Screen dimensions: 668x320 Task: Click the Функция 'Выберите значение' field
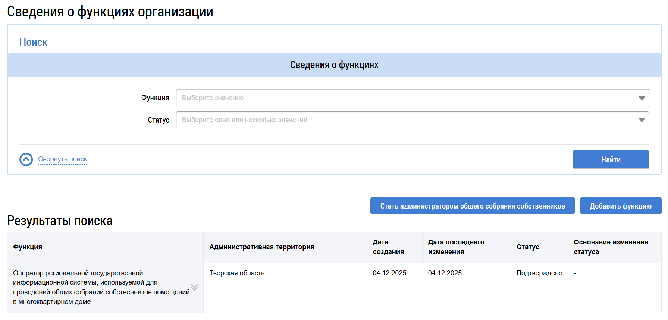407,98
